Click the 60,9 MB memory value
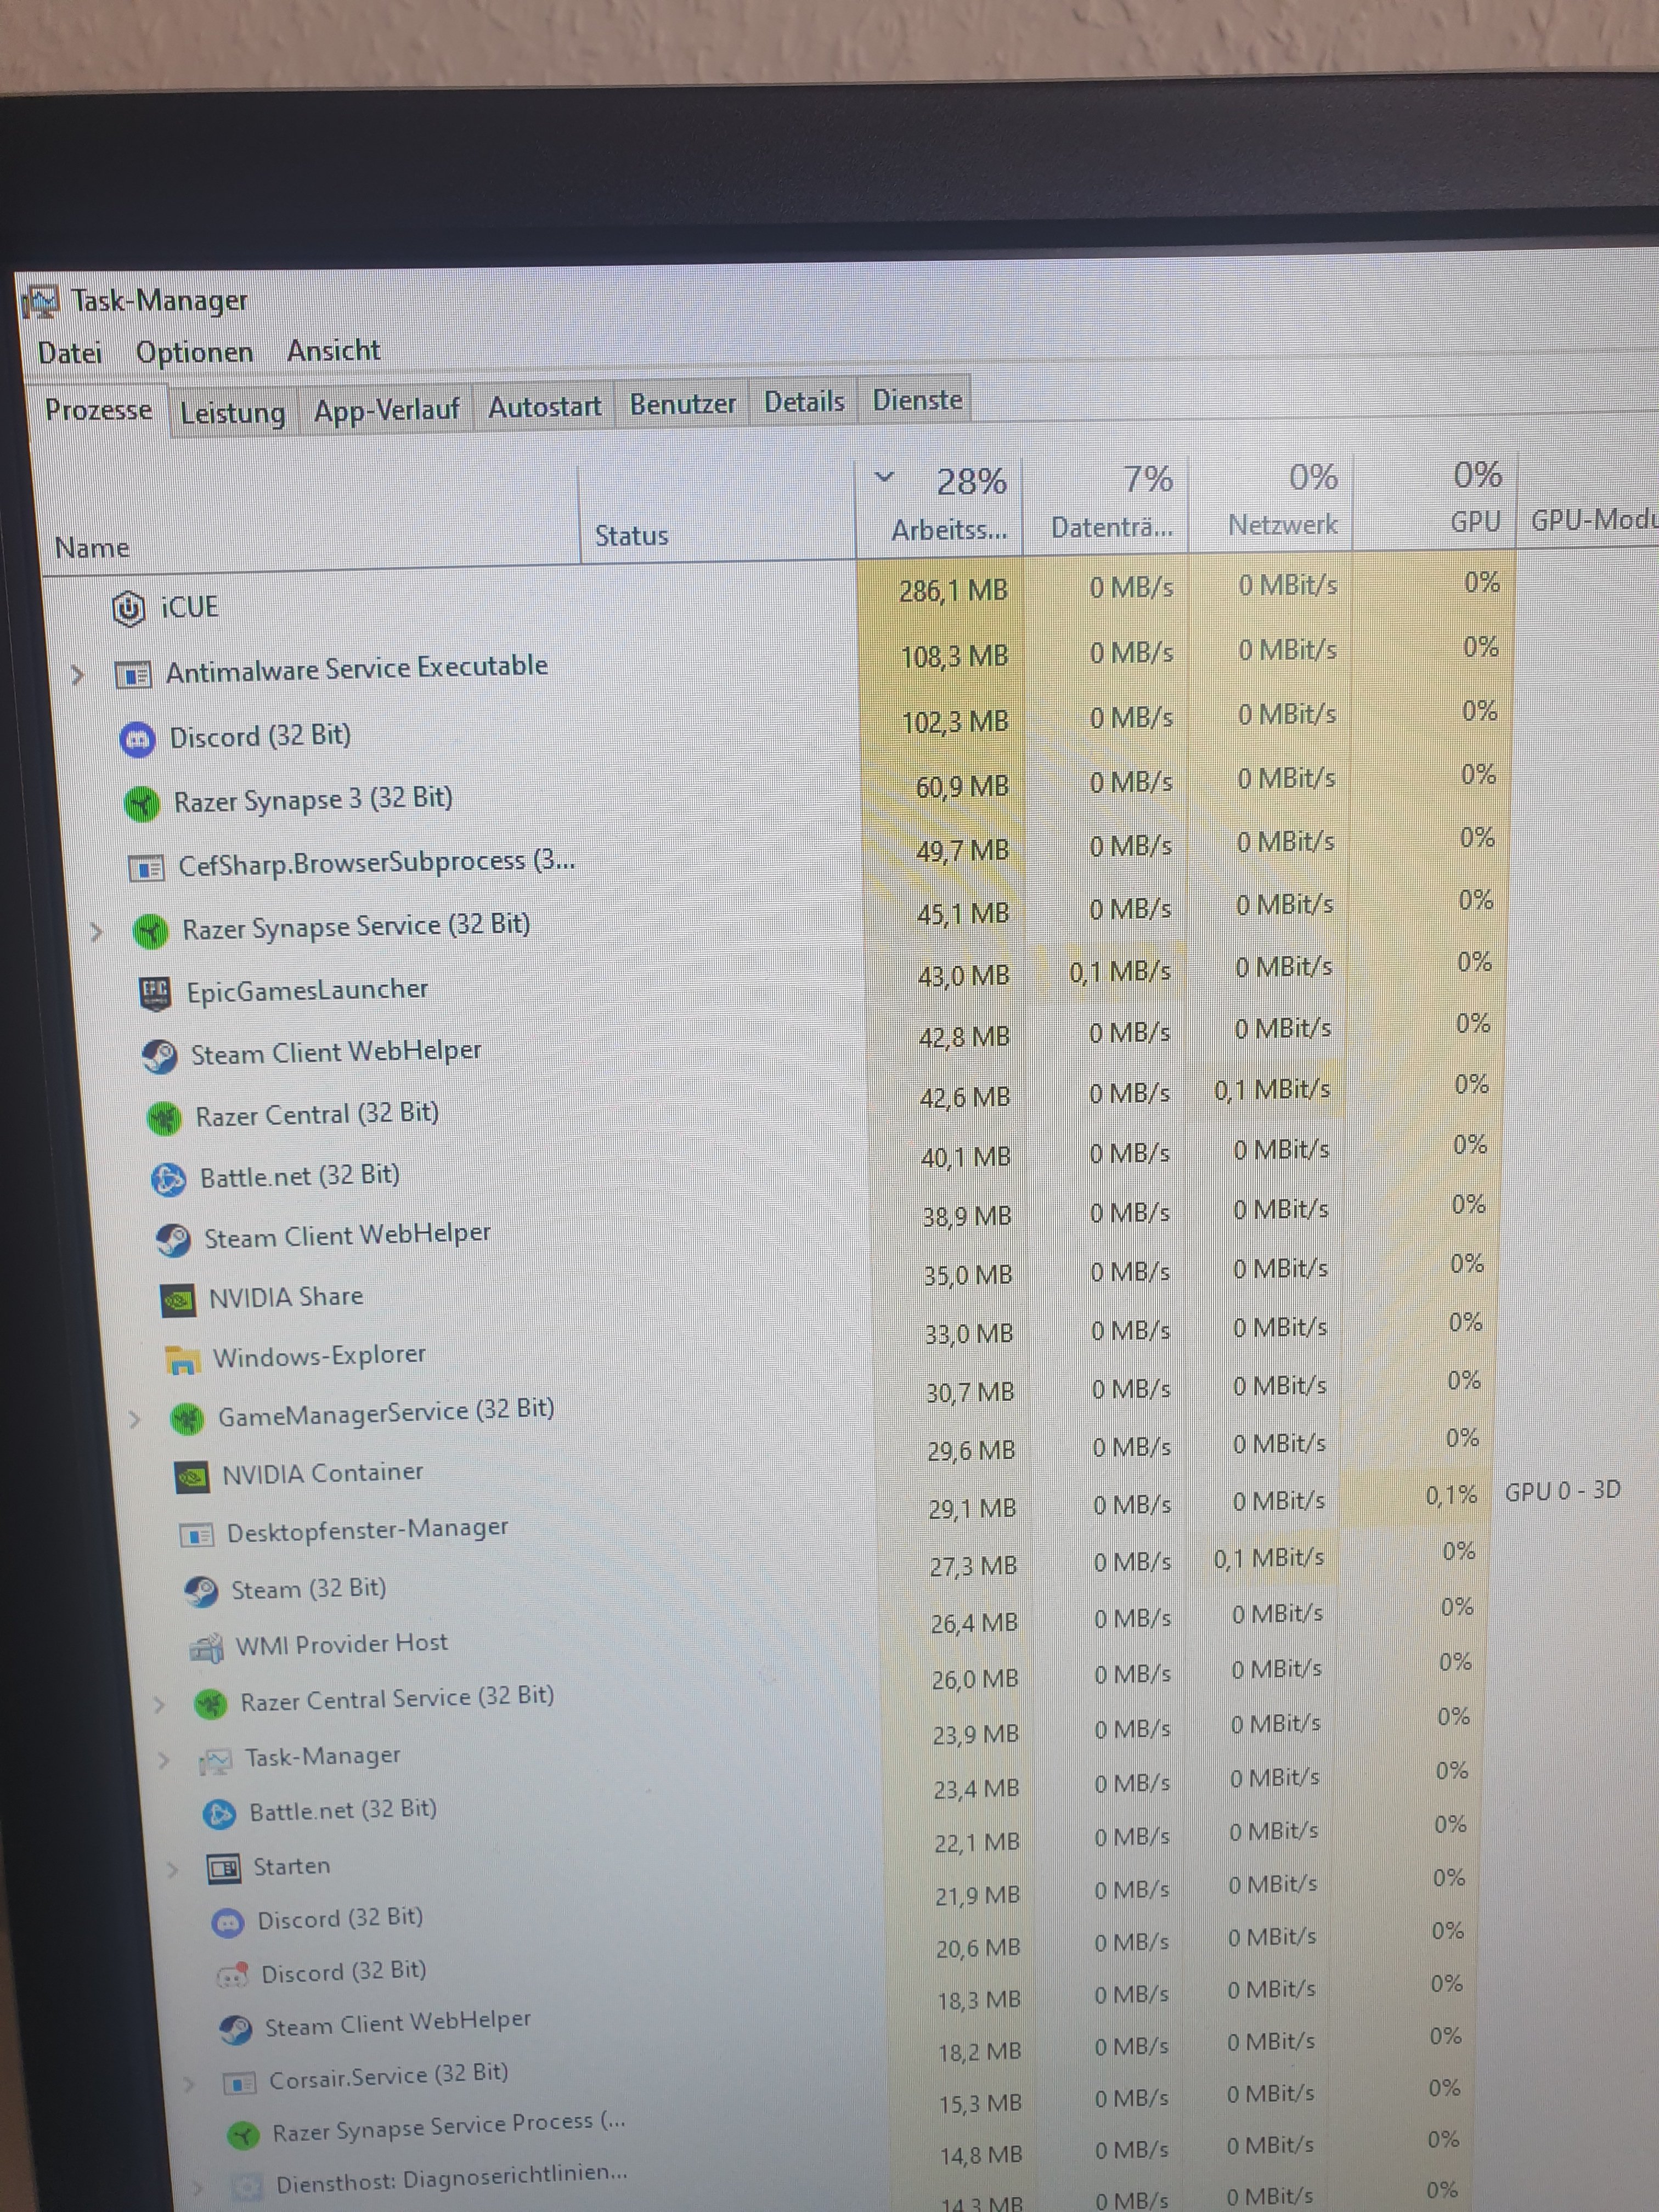1659x2212 pixels. [x=962, y=787]
